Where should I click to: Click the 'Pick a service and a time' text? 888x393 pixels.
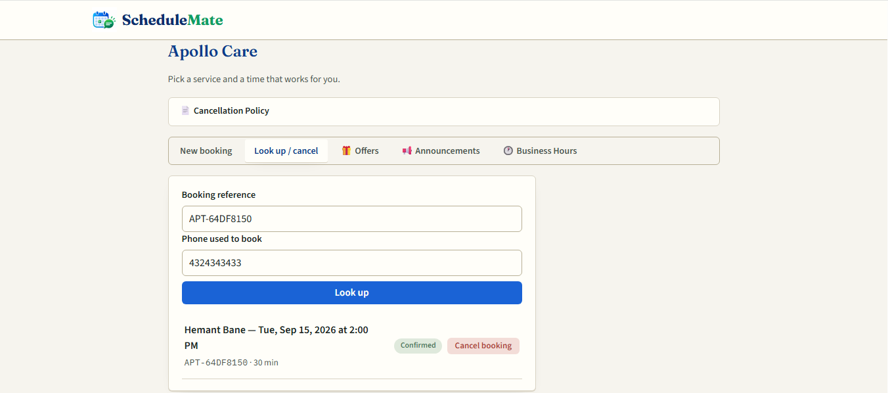[254, 79]
